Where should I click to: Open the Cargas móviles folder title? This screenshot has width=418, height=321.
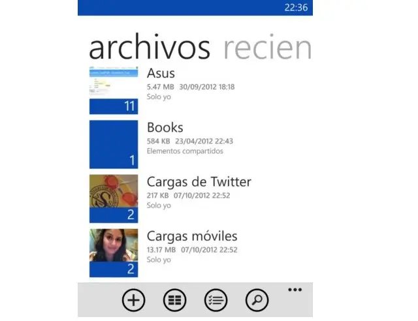click(x=191, y=236)
